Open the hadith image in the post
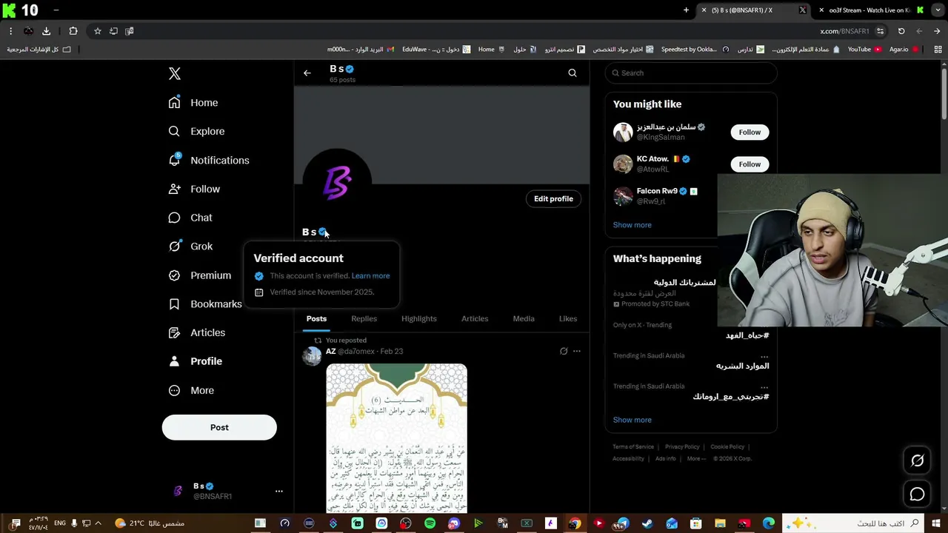Image resolution: width=948 pixels, height=533 pixels. pos(397,438)
